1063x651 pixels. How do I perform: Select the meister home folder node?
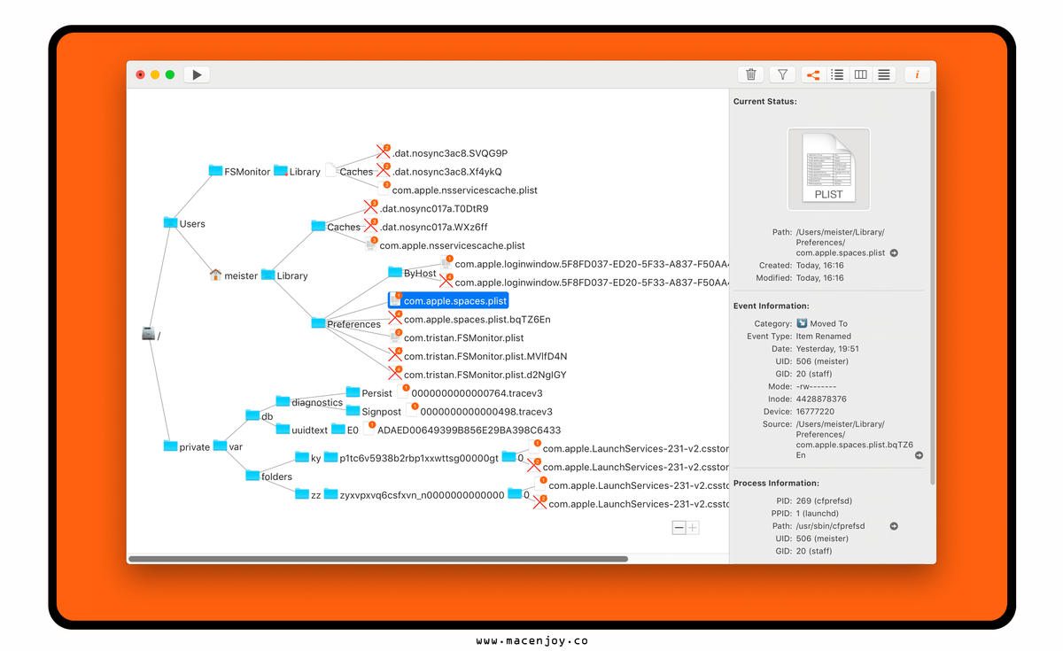[233, 275]
